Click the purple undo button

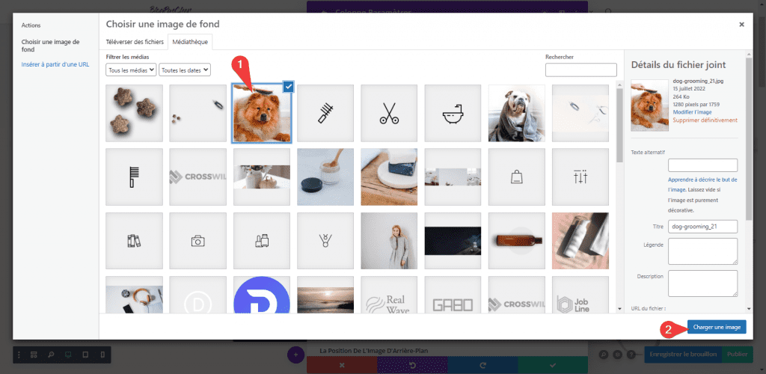(412, 365)
